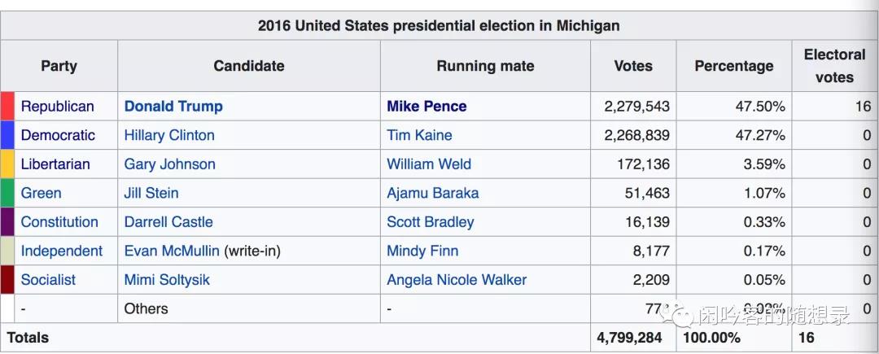
Task: Open the Ajamu Baraka link
Action: 433,193
